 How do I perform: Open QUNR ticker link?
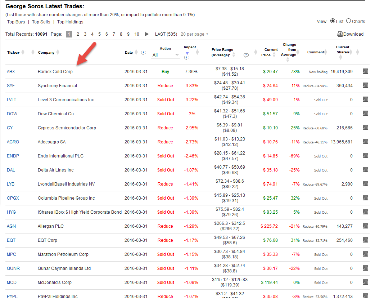pos(13,268)
